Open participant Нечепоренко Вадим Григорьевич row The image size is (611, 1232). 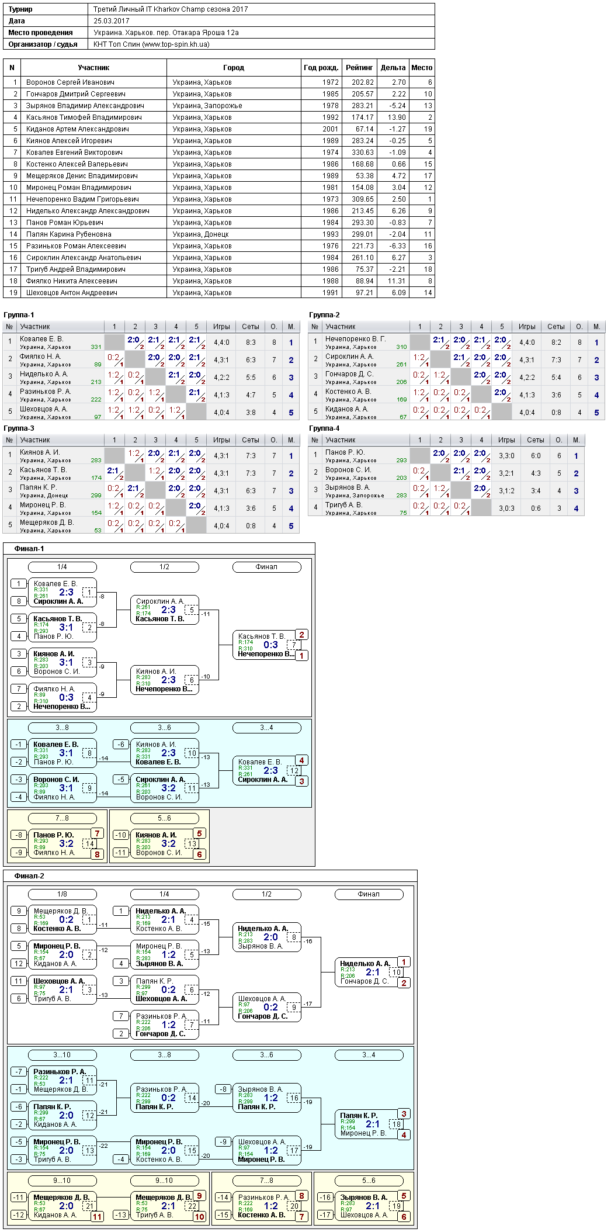[219, 199]
